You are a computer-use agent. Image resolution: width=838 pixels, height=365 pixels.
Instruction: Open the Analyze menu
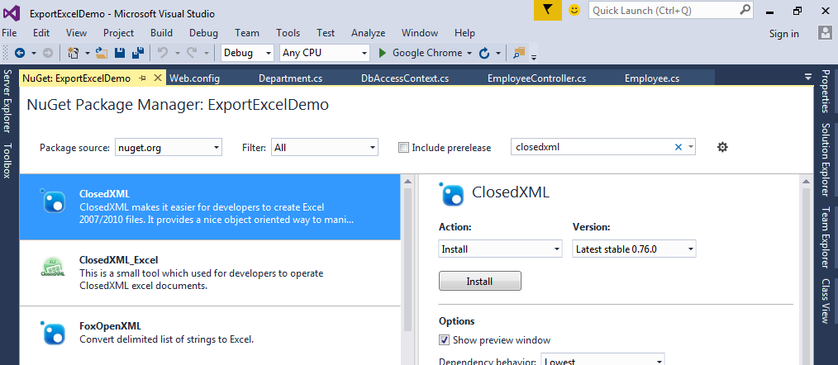(x=369, y=33)
